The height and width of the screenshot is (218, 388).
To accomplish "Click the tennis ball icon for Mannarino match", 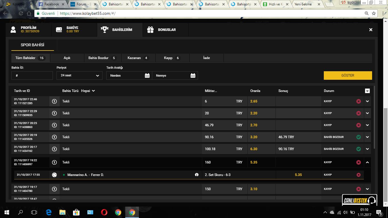I will [x=54, y=175].
